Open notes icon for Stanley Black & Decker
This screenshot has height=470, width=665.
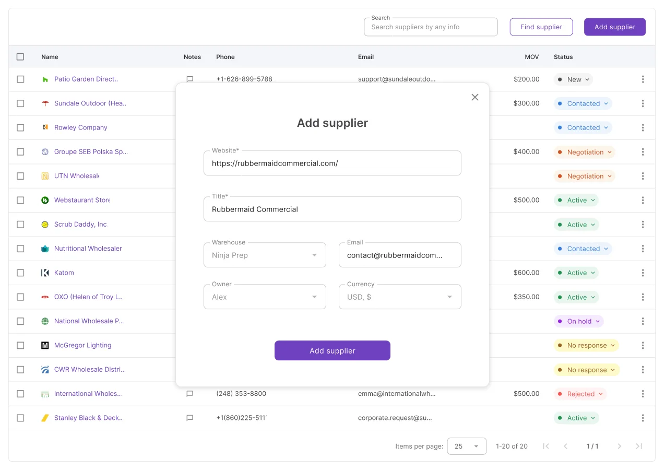click(x=190, y=418)
